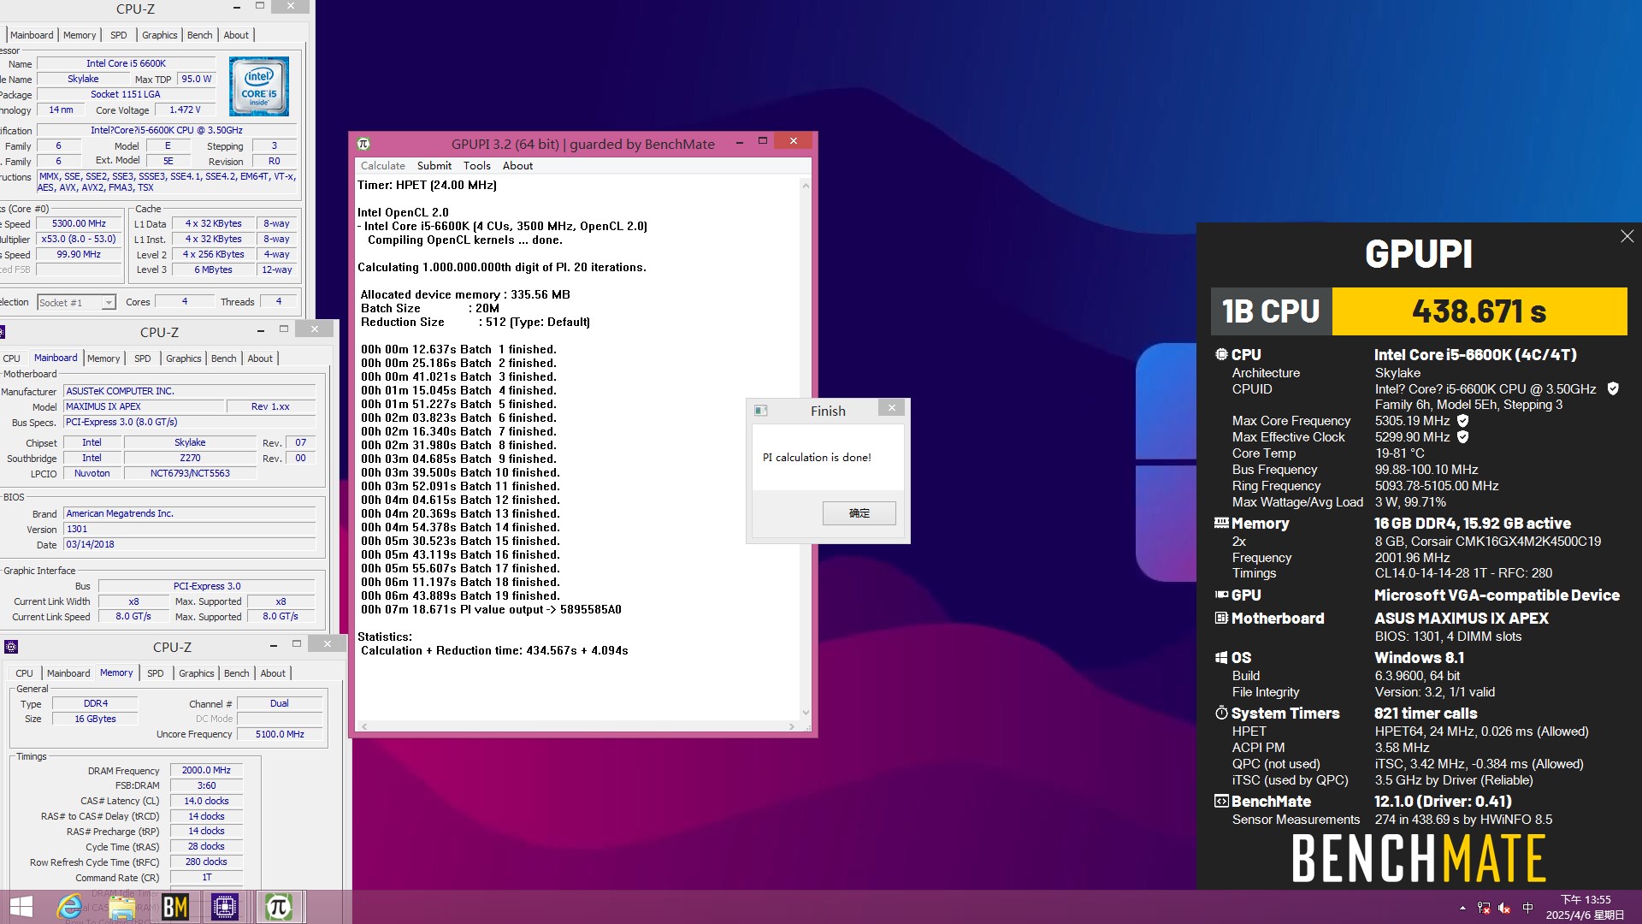The image size is (1642, 924).
Task: Open File Explorer from the taskbar
Action: tap(122, 907)
